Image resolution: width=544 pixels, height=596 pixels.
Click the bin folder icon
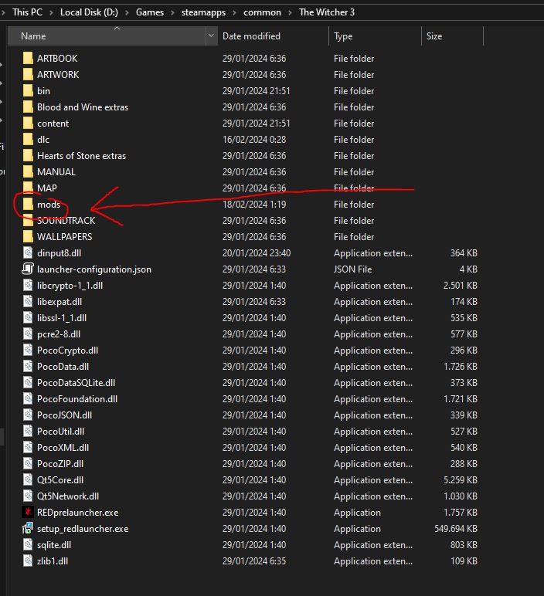[28, 91]
